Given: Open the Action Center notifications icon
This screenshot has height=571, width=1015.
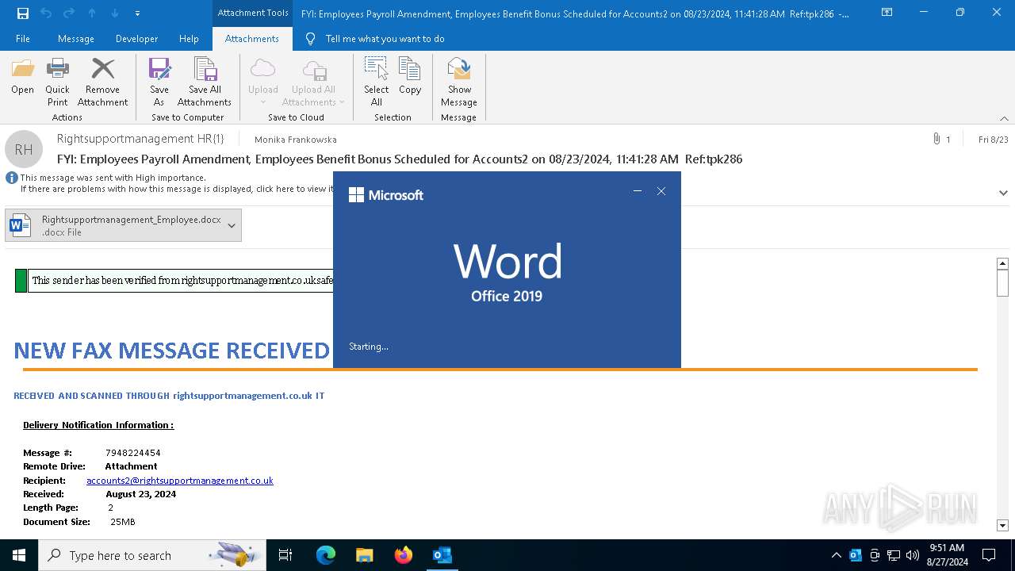Looking at the screenshot, I should coord(989,555).
